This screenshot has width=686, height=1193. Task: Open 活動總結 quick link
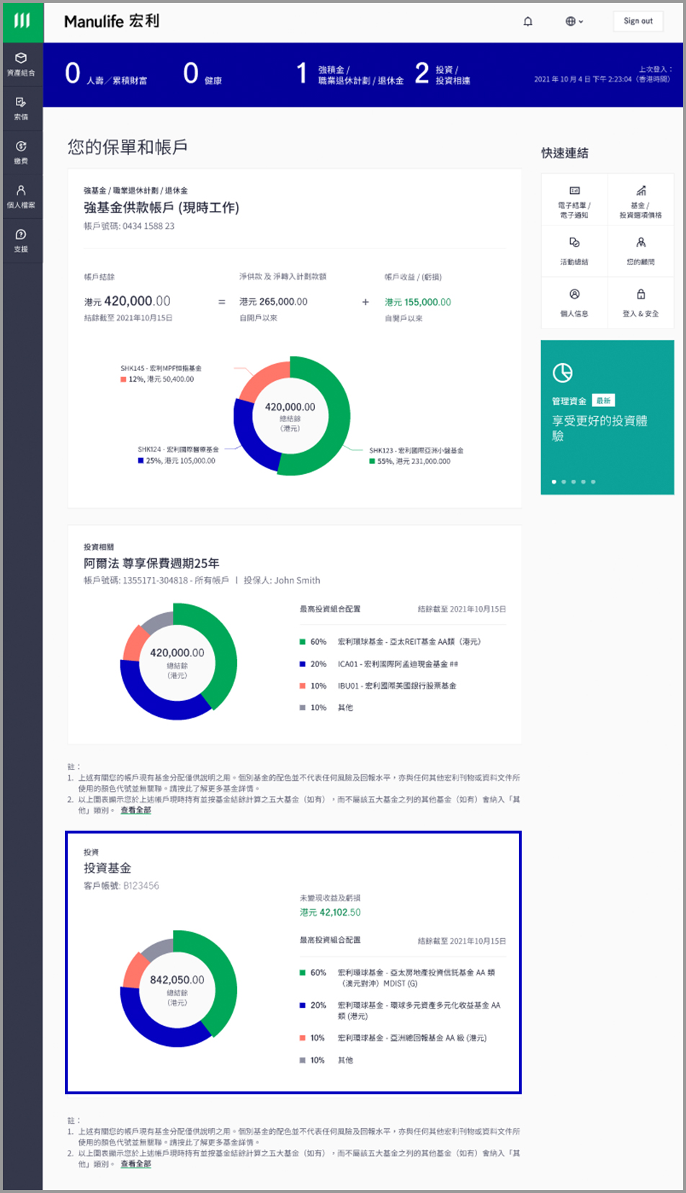[574, 251]
